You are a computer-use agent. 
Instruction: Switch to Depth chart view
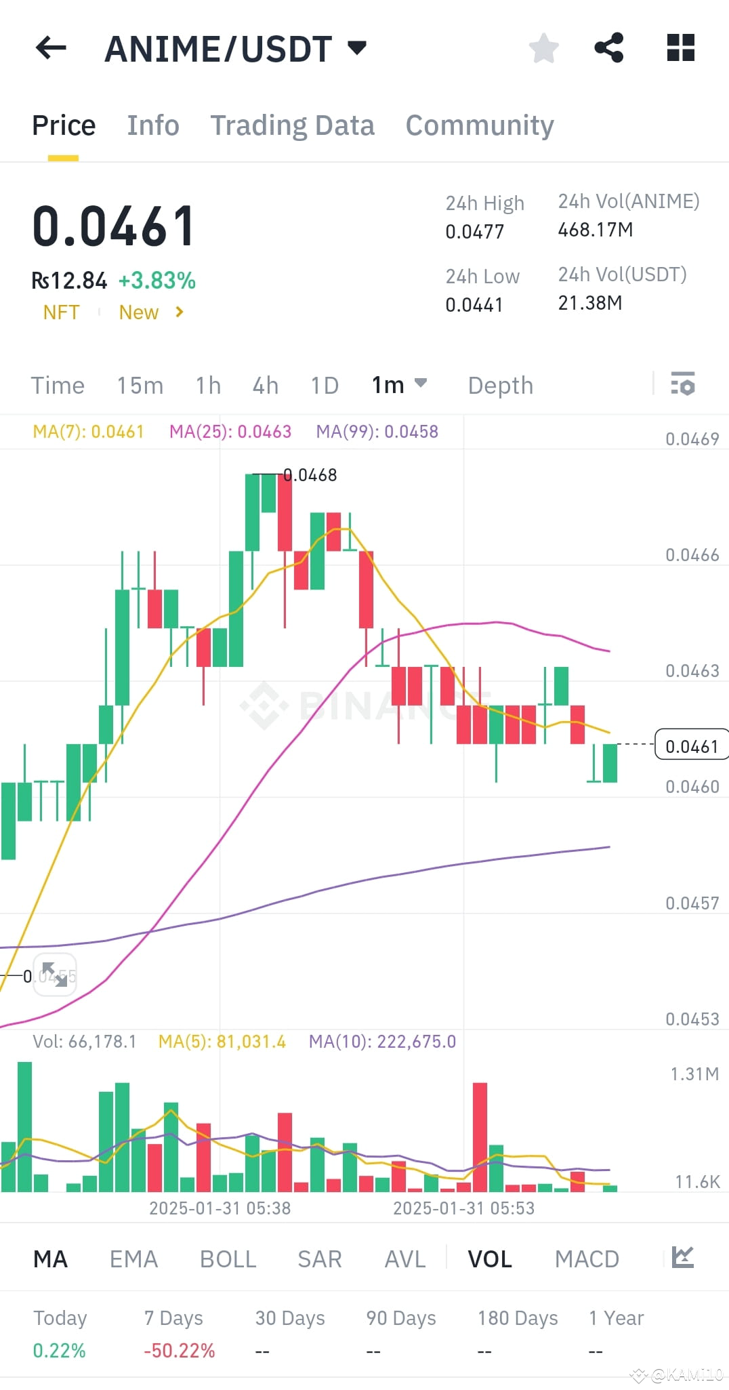[501, 385]
